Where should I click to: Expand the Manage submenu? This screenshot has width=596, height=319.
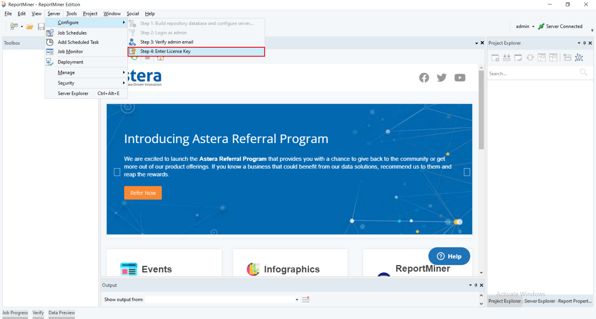tap(87, 73)
